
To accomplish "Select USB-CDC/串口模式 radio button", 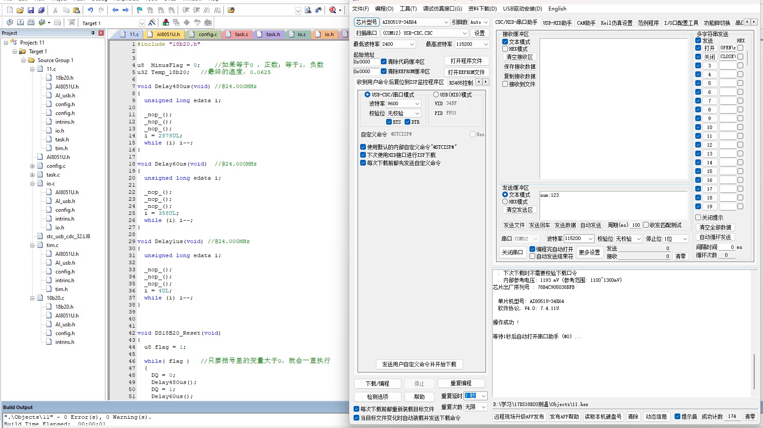I will coord(367,95).
